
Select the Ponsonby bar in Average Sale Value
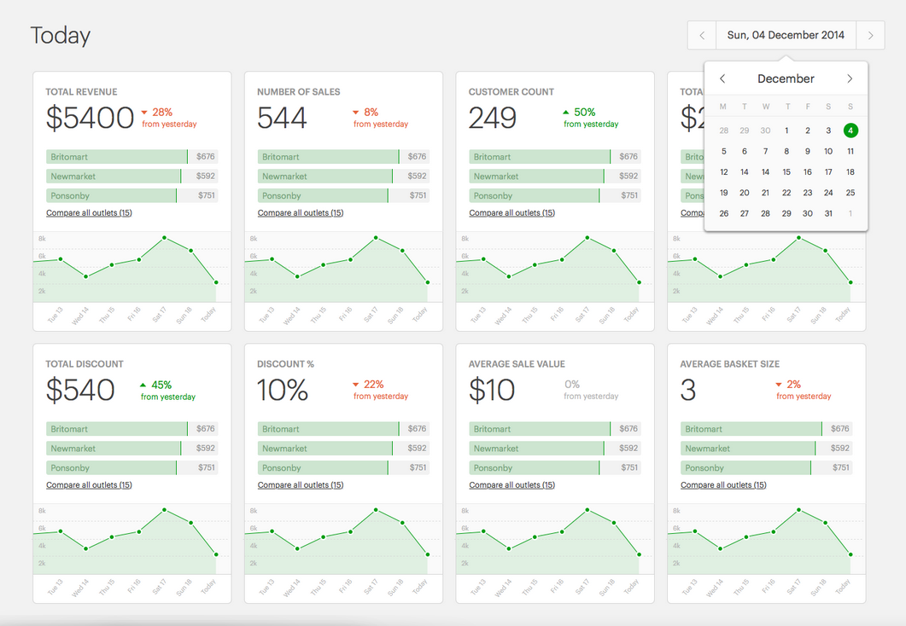534,468
